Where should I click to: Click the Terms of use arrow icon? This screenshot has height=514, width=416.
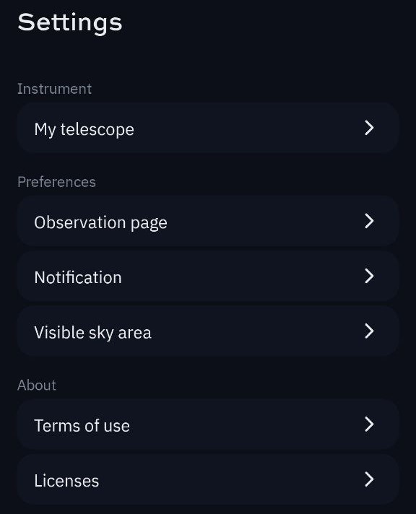(369, 424)
